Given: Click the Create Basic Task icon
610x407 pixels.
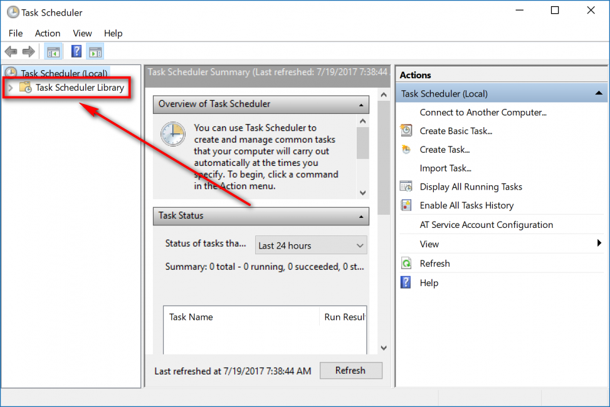Looking at the screenshot, I should (x=406, y=131).
